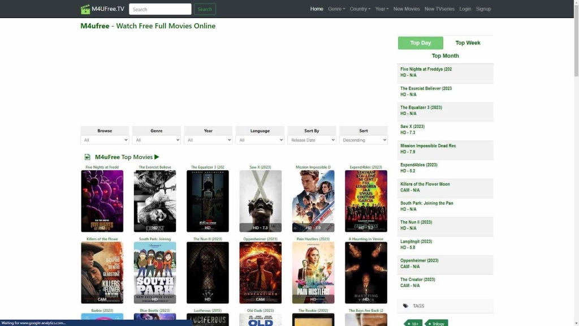Click the film icon beside M4uFree Top Movies
Image resolution: width=579 pixels, height=326 pixels.
point(88,157)
